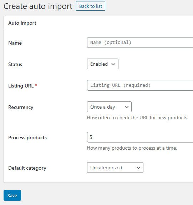Click the chevron arrow beside Uncategorized

[x=138, y=167]
